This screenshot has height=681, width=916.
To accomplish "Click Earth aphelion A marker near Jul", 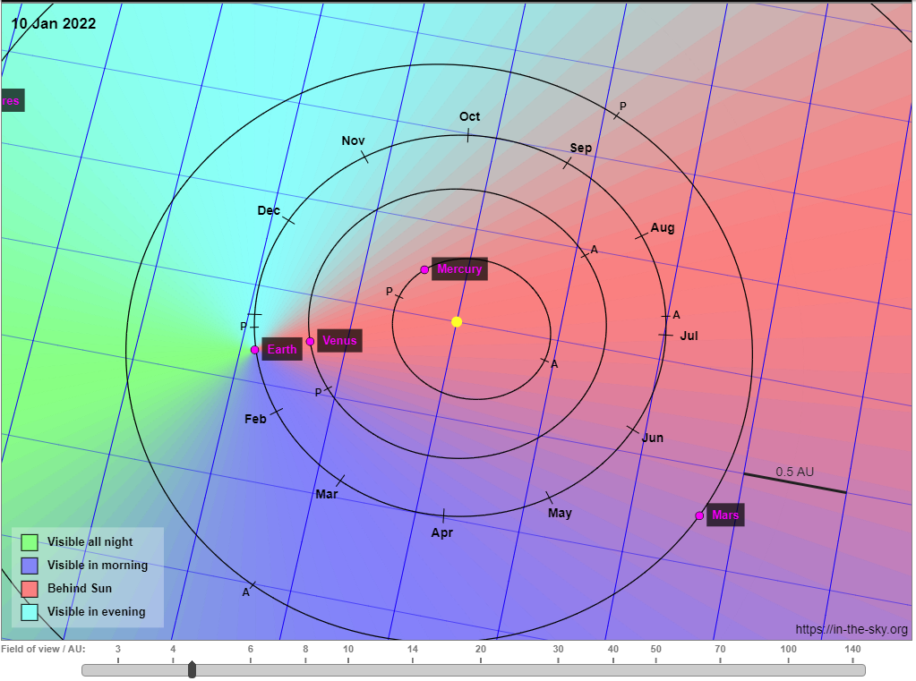I will pos(677,315).
